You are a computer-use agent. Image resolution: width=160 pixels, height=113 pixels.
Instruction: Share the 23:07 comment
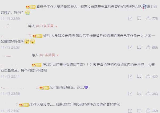pos(130,111)
